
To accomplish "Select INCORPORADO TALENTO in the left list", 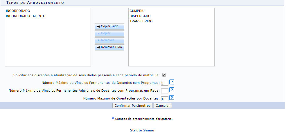I will tap(26, 16).
